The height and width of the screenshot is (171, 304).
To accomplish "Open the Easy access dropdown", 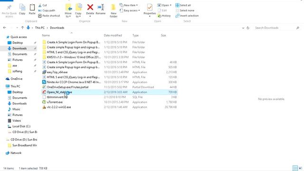I will click(x=130, y=10).
